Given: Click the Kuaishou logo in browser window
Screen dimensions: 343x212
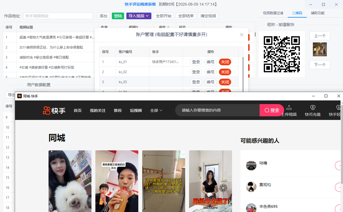Looking at the screenshot, I should point(54,110).
